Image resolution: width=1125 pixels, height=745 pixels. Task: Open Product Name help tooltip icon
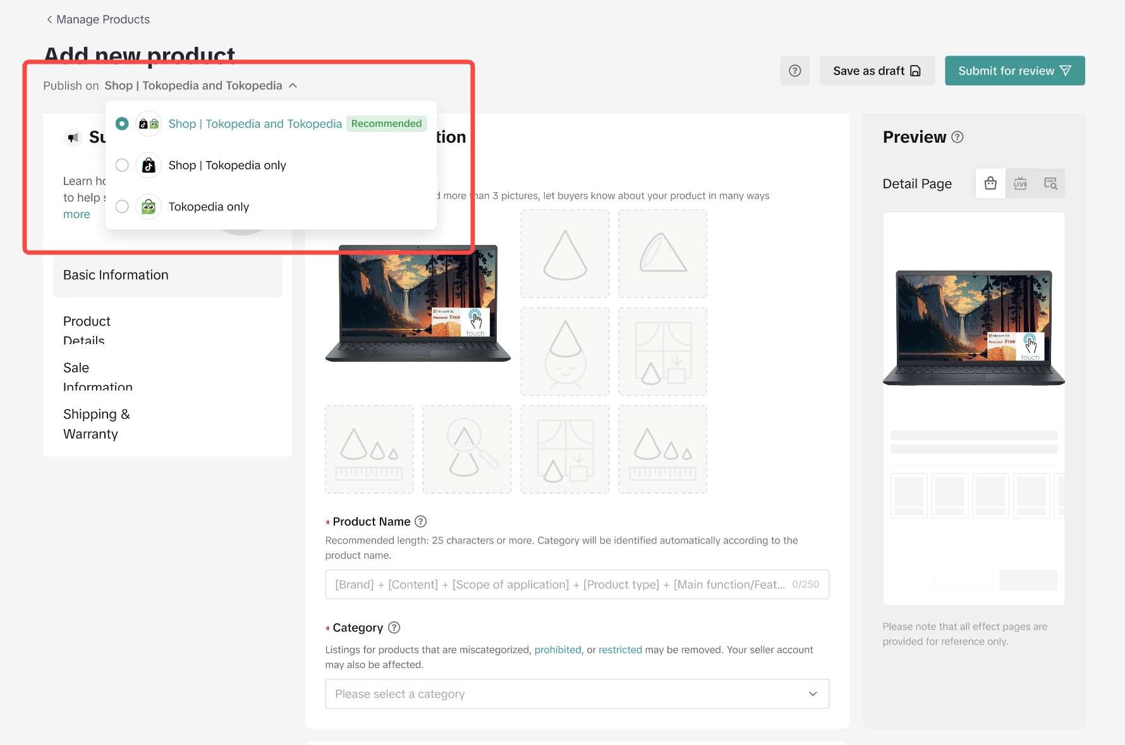(421, 521)
